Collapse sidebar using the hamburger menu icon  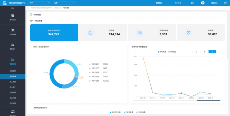click(13, 8)
